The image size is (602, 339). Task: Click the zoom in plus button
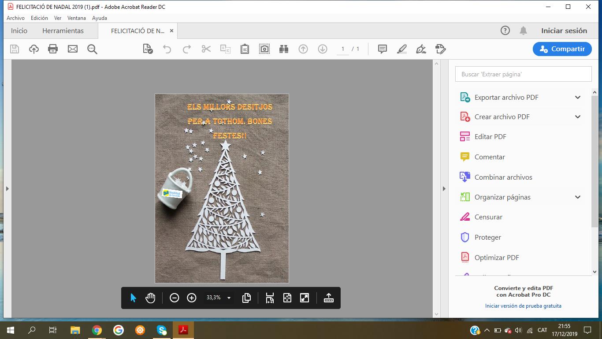click(x=192, y=298)
